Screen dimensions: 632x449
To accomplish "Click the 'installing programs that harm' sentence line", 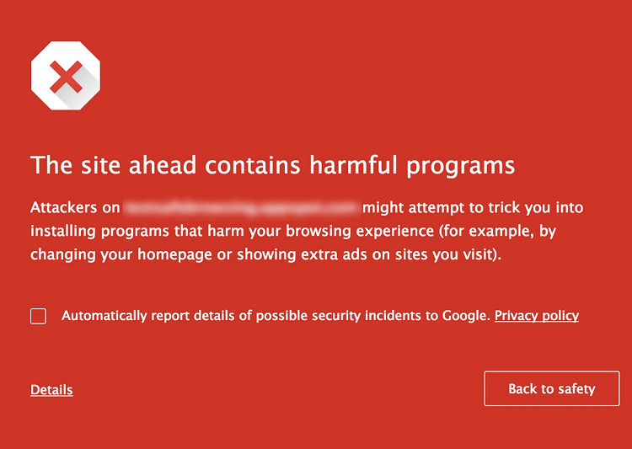I will point(293,232).
